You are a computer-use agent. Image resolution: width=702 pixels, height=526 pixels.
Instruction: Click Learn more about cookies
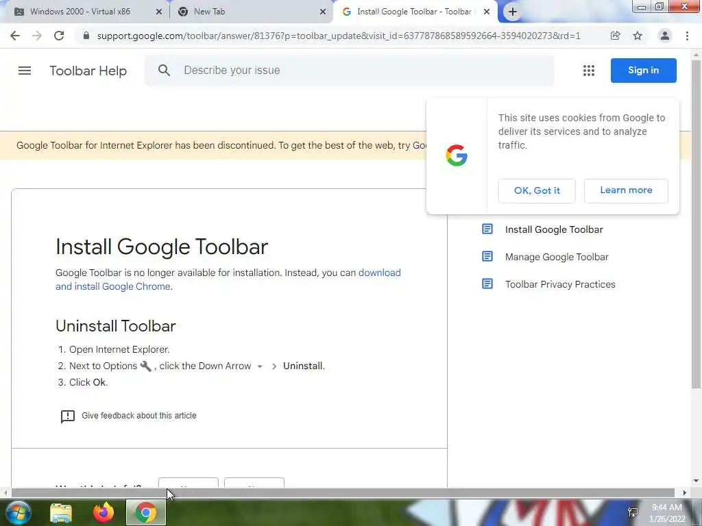(x=626, y=190)
